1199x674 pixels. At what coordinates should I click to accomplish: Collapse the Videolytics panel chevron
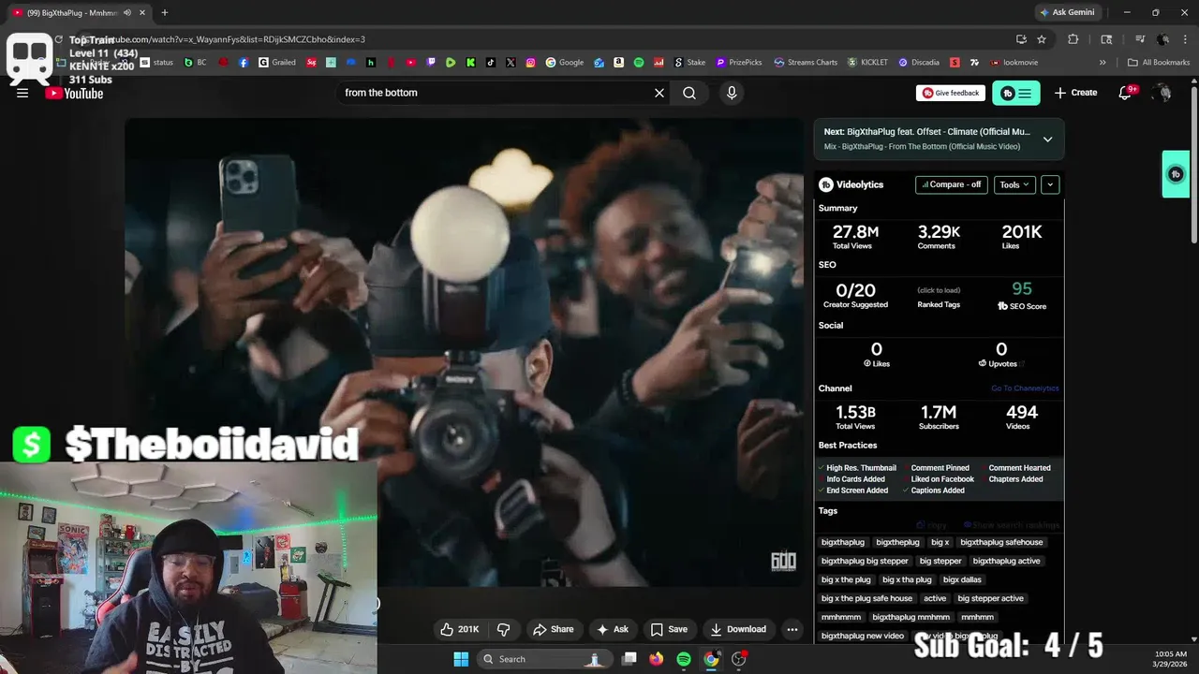pos(1050,184)
